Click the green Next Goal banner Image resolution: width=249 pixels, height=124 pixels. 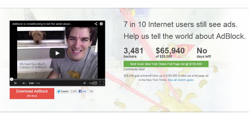[166, 64]
